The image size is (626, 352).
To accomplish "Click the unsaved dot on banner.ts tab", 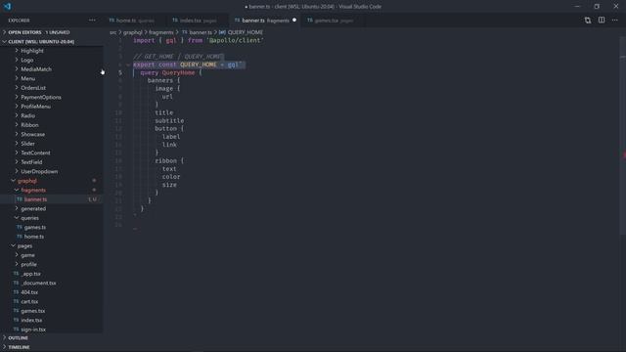I will (x=294, y=20).
